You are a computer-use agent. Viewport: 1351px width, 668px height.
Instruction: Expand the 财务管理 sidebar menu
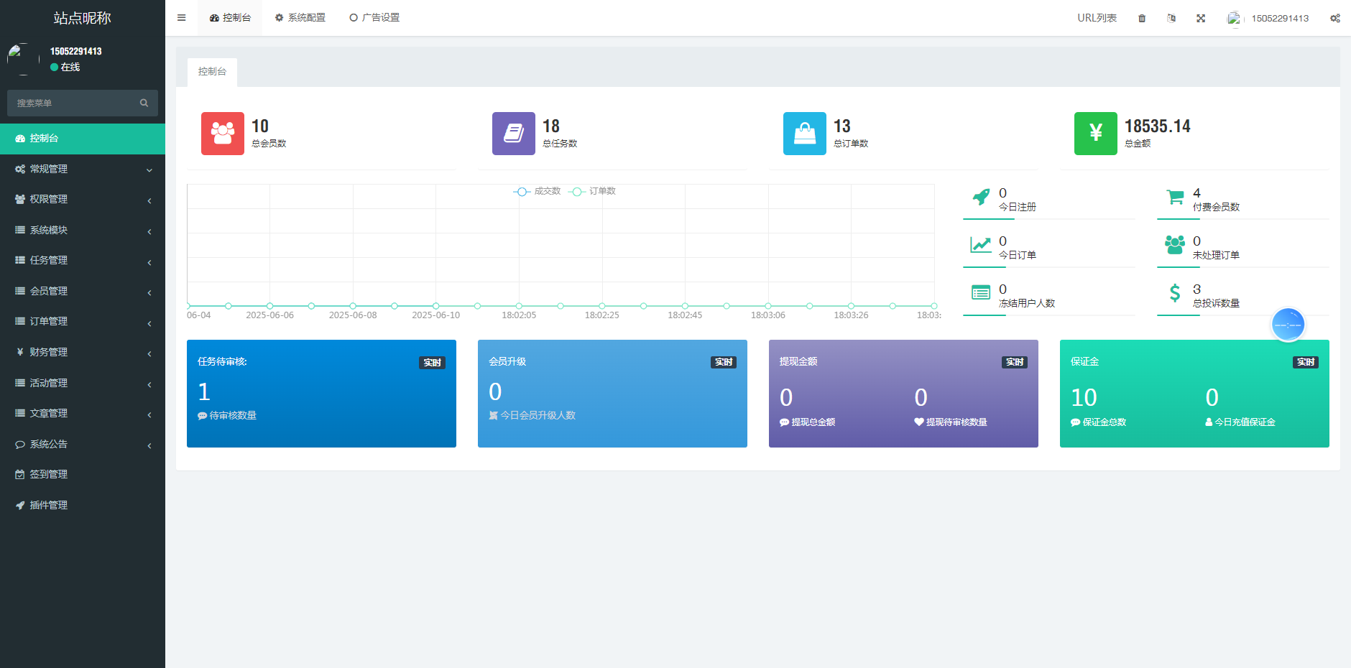(83, 352)
